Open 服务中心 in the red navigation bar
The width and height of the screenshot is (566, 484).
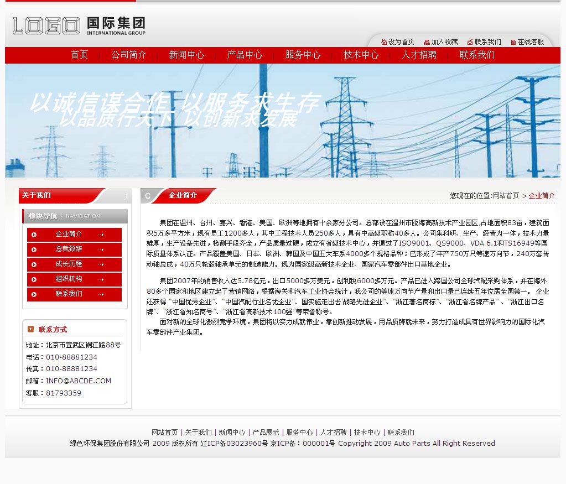303,55
